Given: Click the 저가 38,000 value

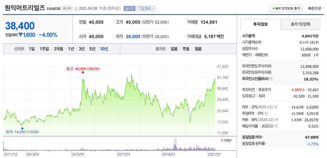Looking at the screenshot, I should 133,36.
